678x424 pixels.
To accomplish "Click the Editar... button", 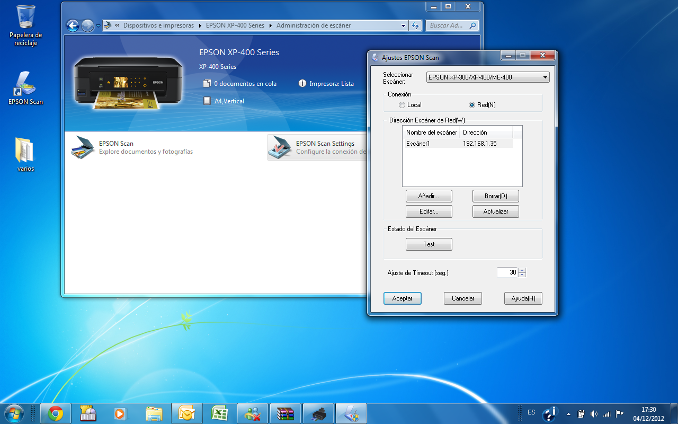I will click(429, 211).
